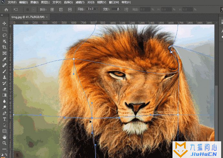Open the 选择(S) menu
Image resolution: width=223 pixels, height=158 pixels.
coord(68,2)
